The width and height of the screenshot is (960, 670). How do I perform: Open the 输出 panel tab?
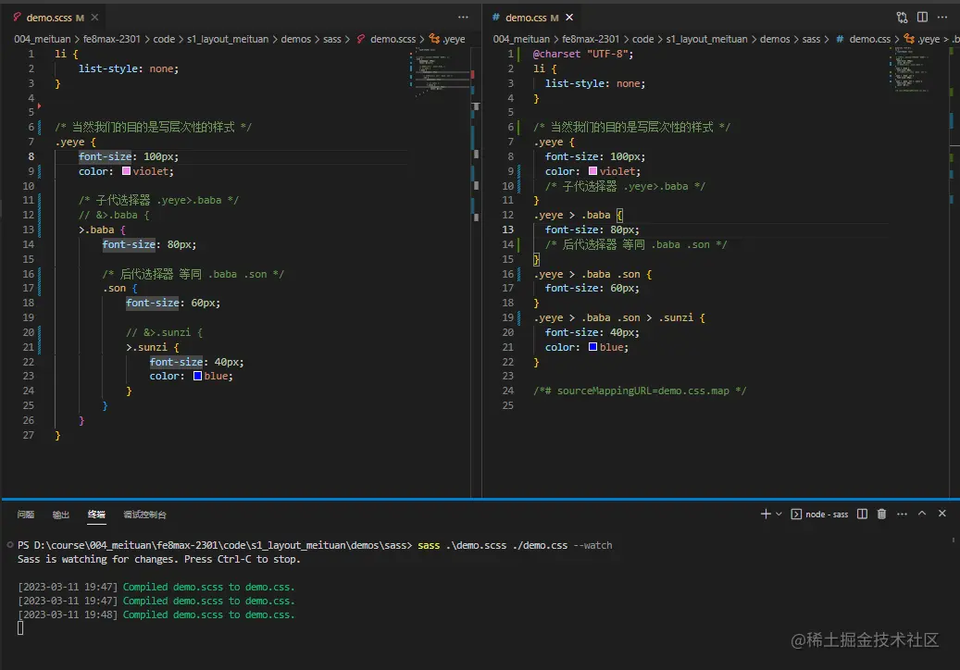point(60,515)
